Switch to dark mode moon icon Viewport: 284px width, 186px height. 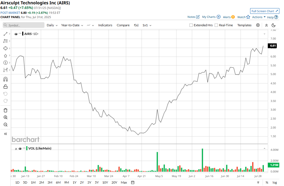coord(274,25)
